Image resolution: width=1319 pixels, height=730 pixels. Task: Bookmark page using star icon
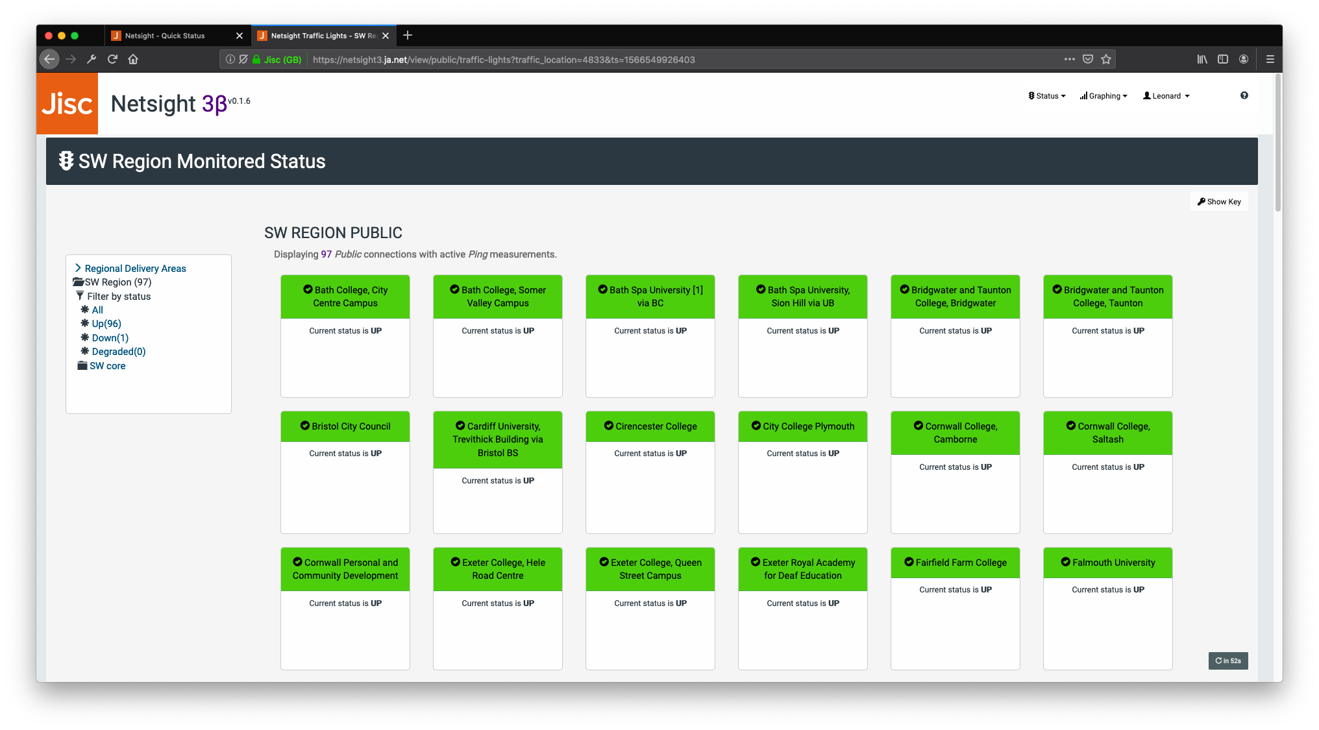click(1106, 60)
